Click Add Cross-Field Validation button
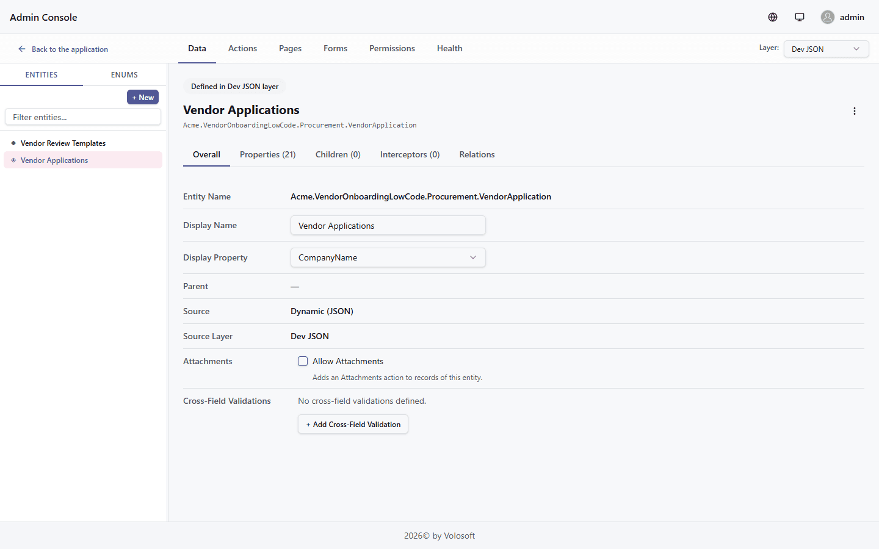Viewport: 879px width, 549px height. point(353,424)
